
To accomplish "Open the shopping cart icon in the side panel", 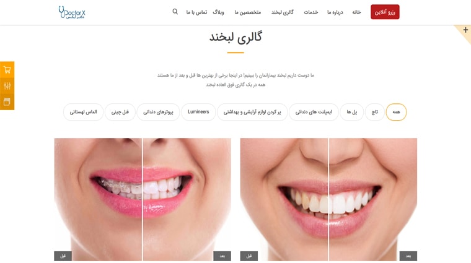I will (x=7, y=70).
